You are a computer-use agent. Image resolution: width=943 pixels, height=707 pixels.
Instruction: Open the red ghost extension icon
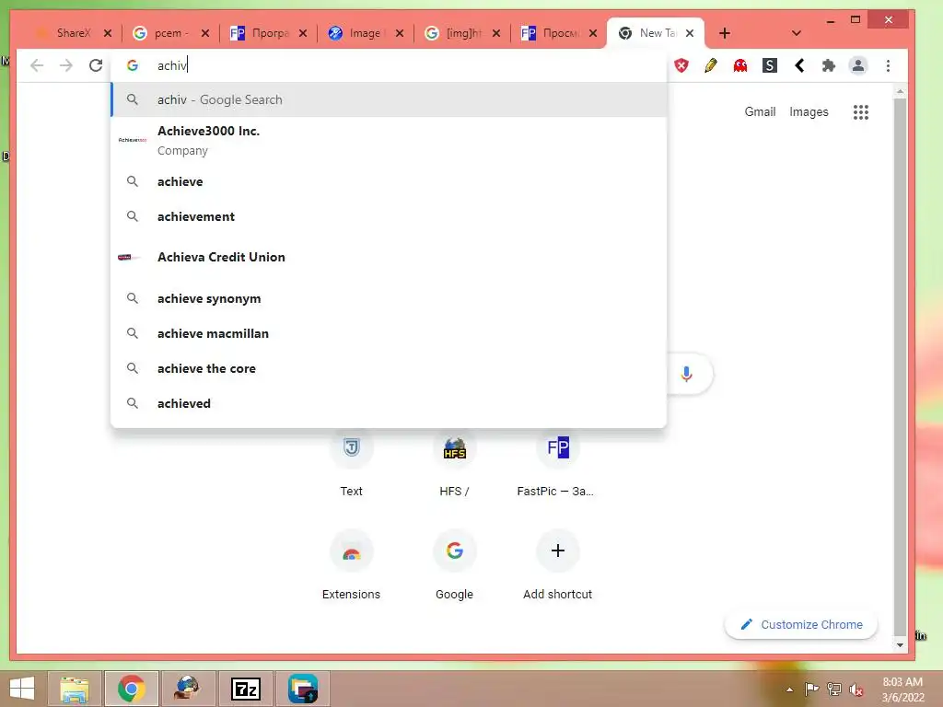(740, 65)
